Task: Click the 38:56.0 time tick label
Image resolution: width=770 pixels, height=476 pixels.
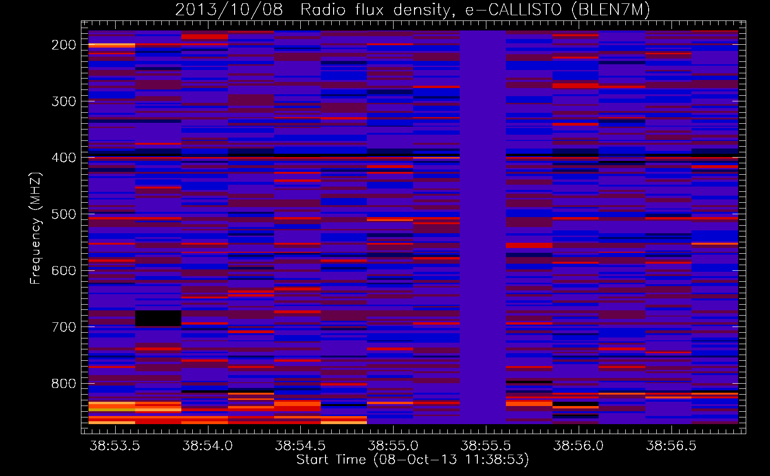Action: point(578,446)
